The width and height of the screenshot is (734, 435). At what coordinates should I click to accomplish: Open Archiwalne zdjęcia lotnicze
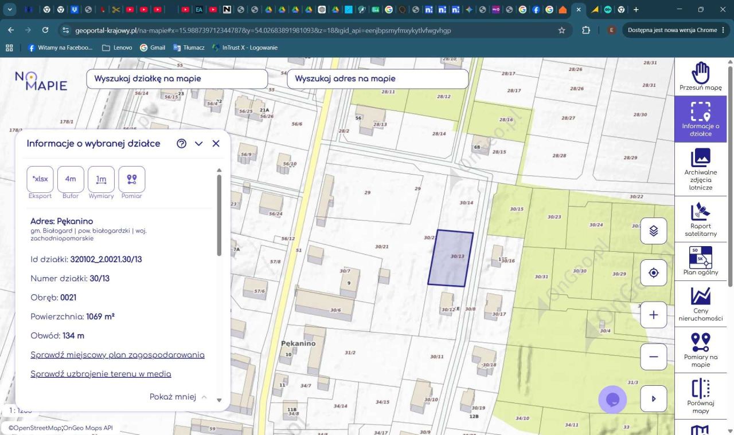[700, 168]
